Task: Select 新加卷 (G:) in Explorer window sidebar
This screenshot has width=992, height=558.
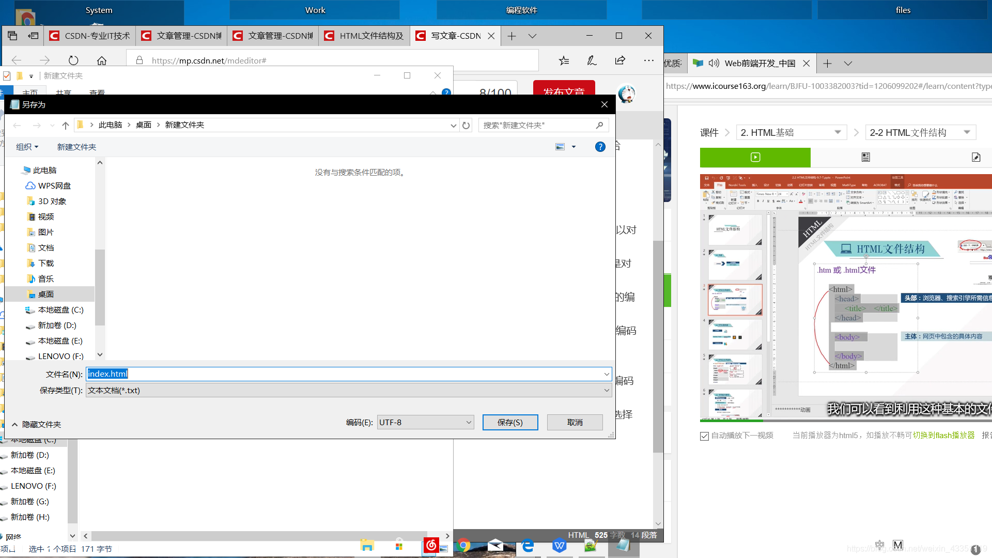Action: (29, 502)
